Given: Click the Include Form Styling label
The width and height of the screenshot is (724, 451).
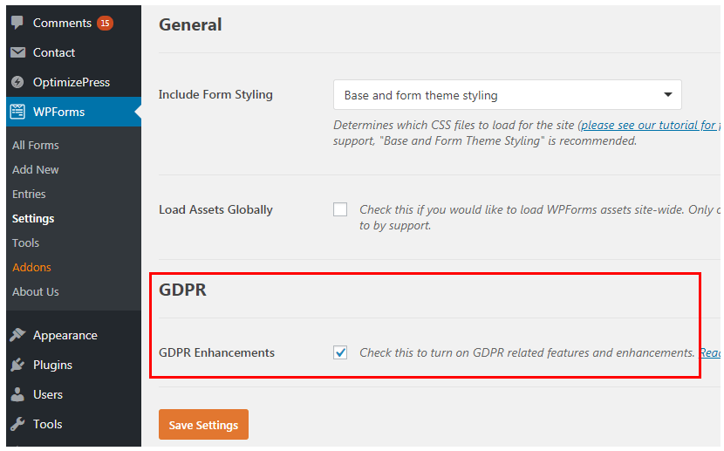Looking at the screenshot, I should 215,94.
